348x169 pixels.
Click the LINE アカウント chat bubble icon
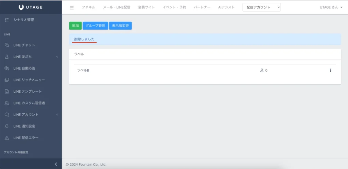click(7, 114)
